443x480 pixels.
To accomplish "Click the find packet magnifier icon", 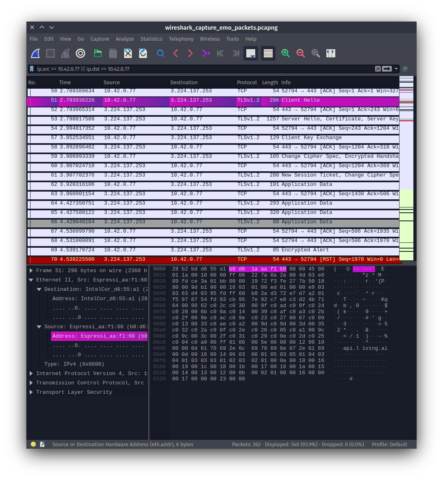I will pyautogui.click(x=160, y=53).
